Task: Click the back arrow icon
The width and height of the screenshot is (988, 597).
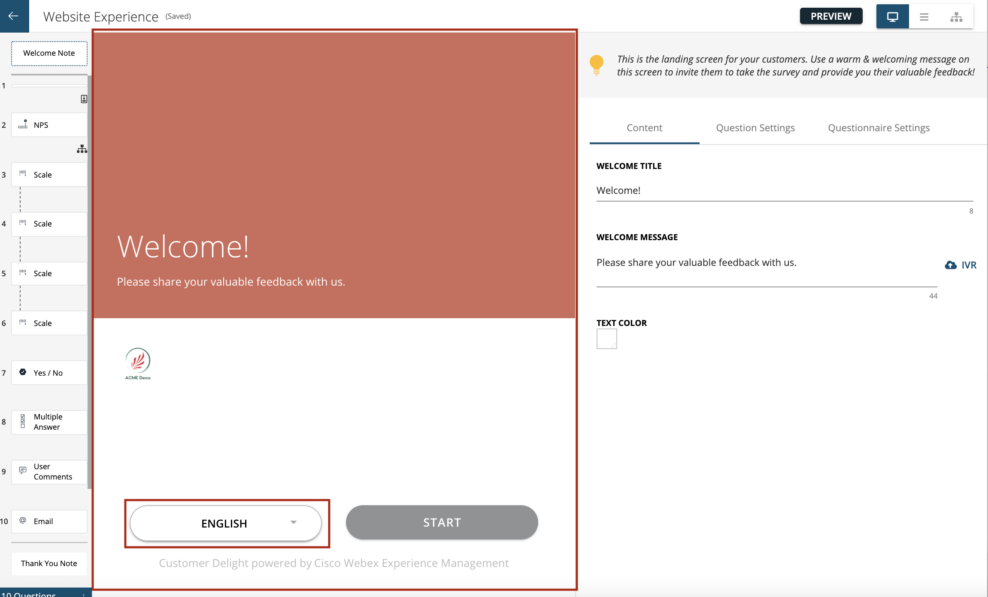Action: click(14, 16)
